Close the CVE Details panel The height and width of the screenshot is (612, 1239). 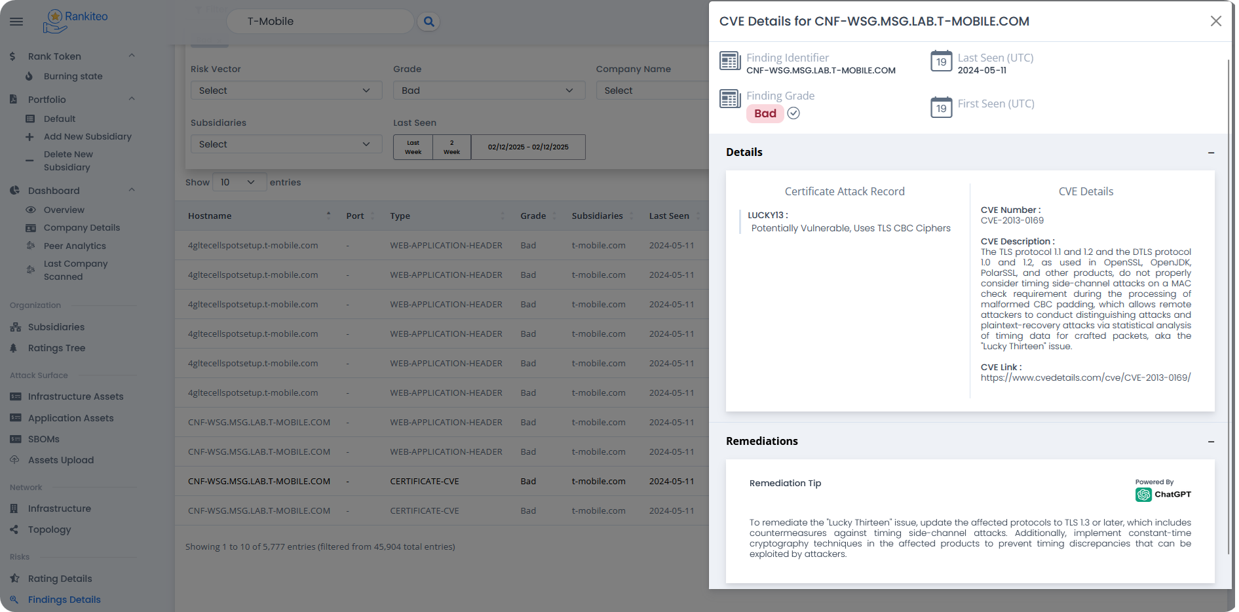(x=1215, y=21)
